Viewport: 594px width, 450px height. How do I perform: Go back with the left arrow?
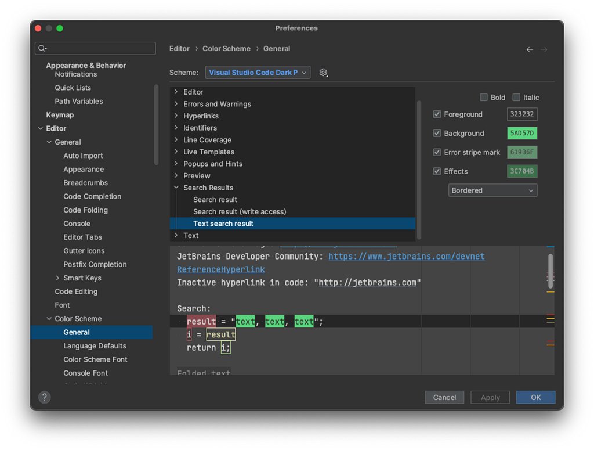coord(530,49)
